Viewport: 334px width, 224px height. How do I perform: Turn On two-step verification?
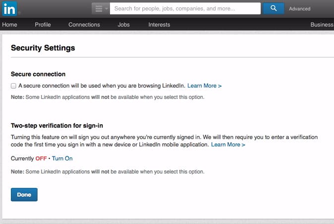click(x=62, y=159)
